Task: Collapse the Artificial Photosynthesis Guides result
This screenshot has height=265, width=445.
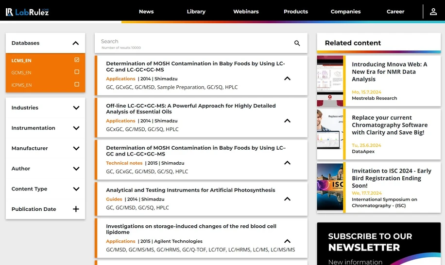Action: click(x=287, y=199)
